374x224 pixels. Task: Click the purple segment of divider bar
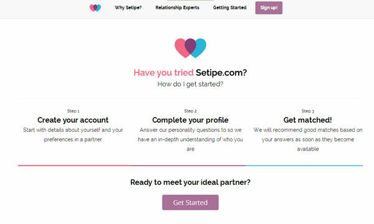coord(189,166)
